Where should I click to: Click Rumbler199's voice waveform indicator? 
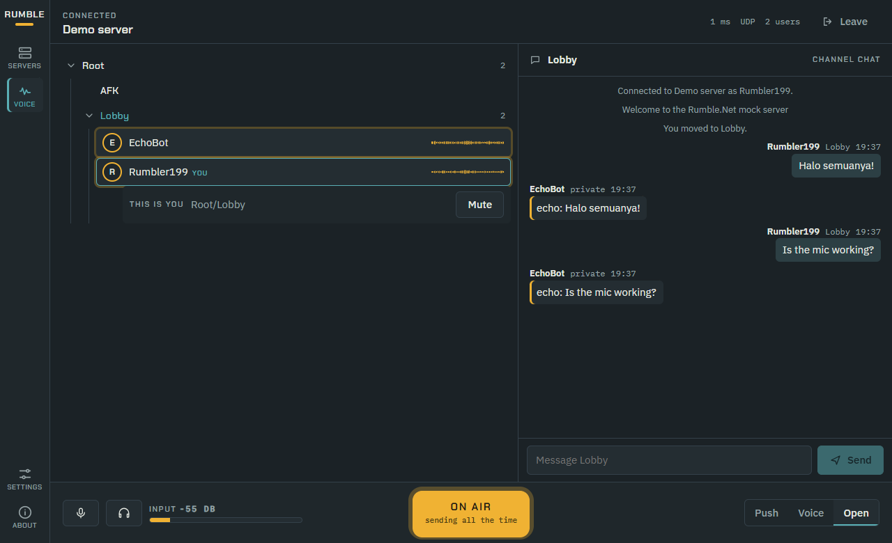click(468, 172)
